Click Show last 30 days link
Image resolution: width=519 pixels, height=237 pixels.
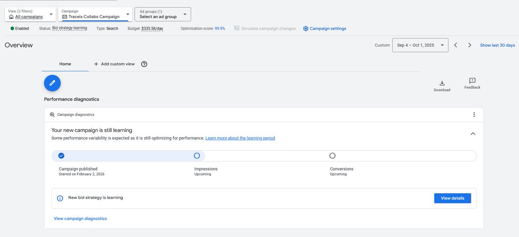pyautogui.click(x=497, y=45)
